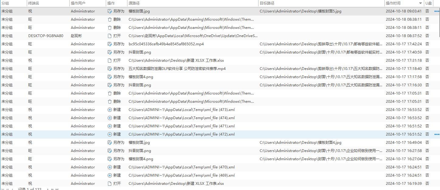This screenshot has width=440, height=190.
Task: Click the open-file icon in the DESKTOP-9G8NA80 row
Action: point(110,36)
